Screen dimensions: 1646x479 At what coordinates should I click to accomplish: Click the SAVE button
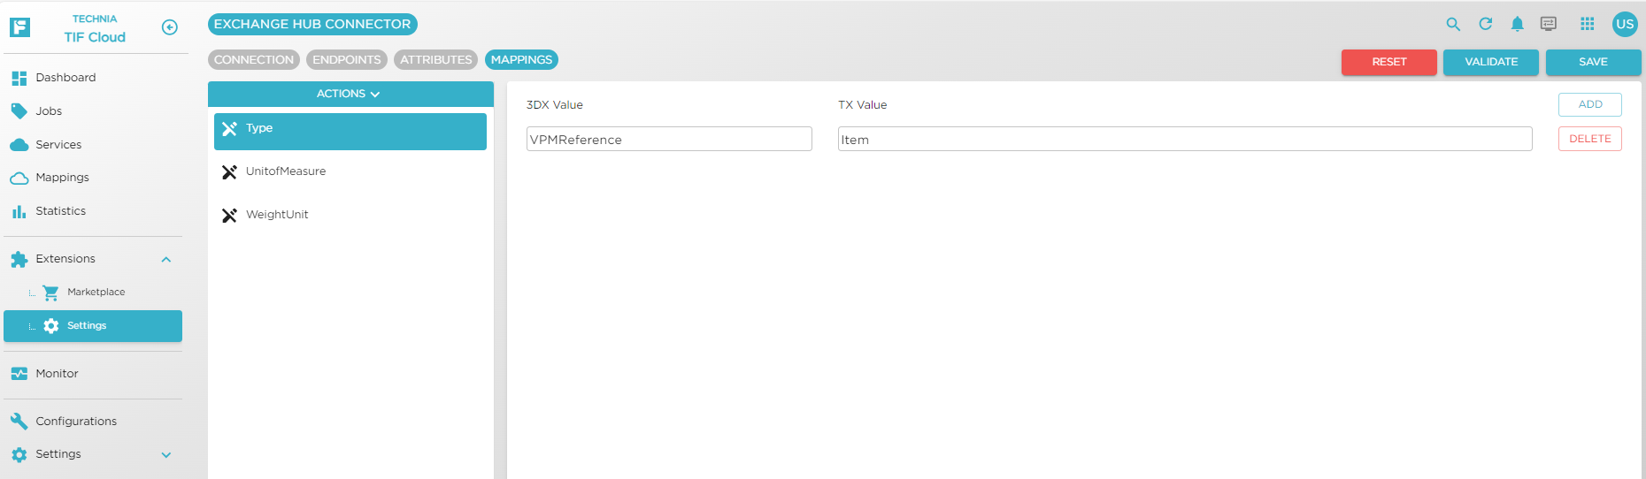[1593, 62]
